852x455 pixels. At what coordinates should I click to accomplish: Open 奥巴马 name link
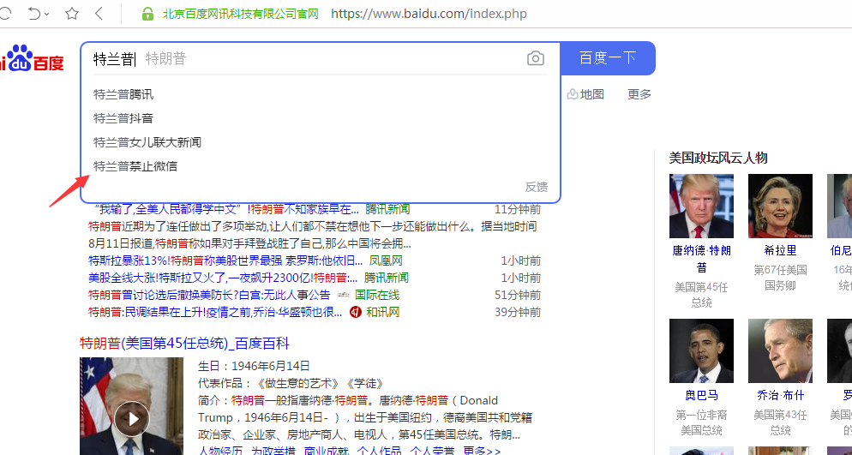[701, 395]
